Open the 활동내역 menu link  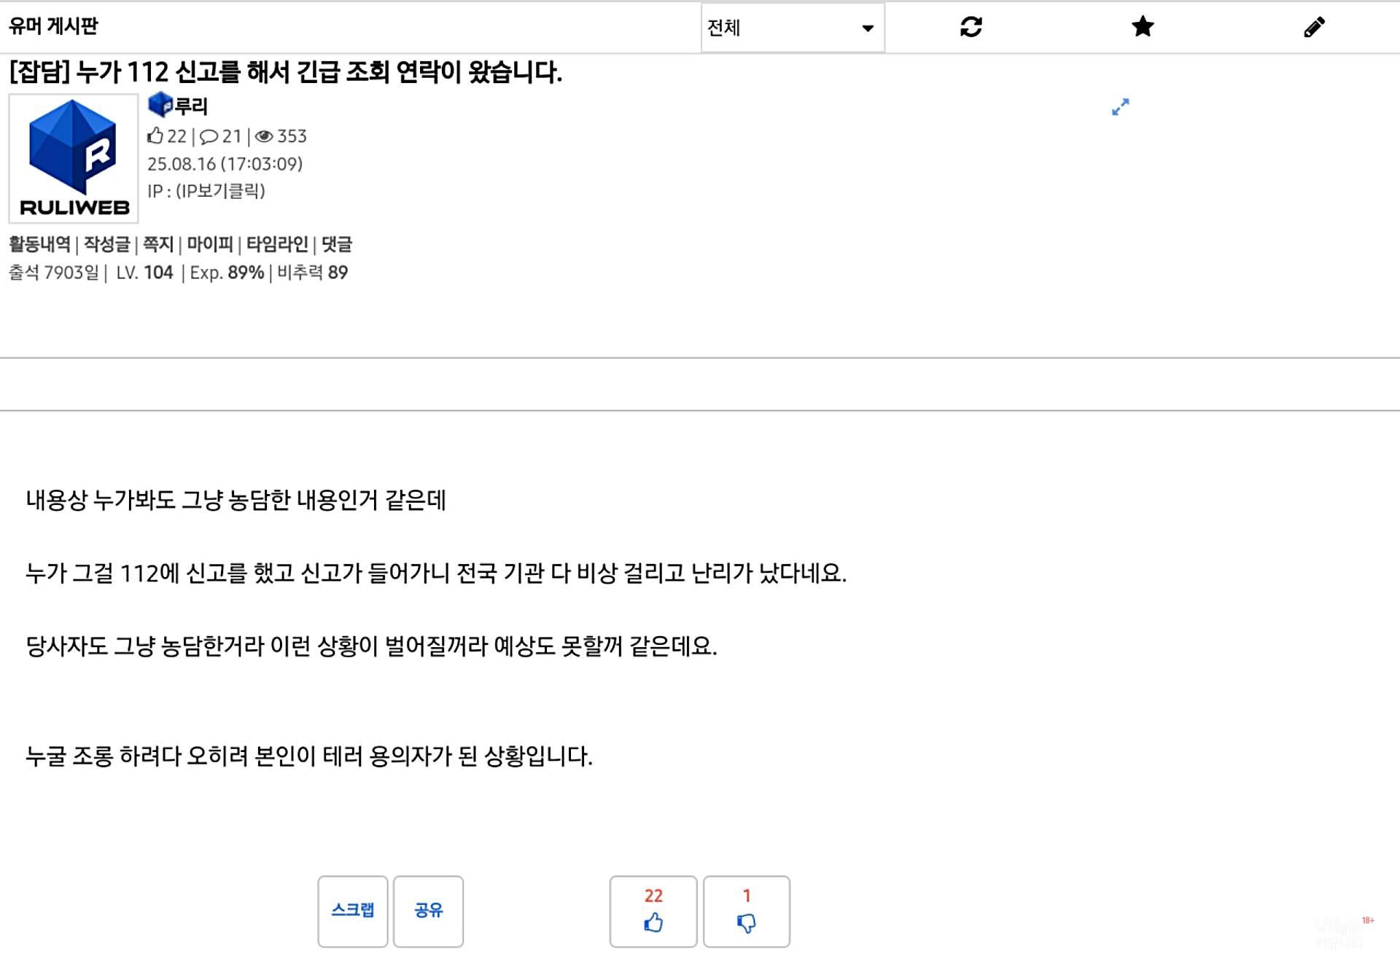(x=39, y=244)
